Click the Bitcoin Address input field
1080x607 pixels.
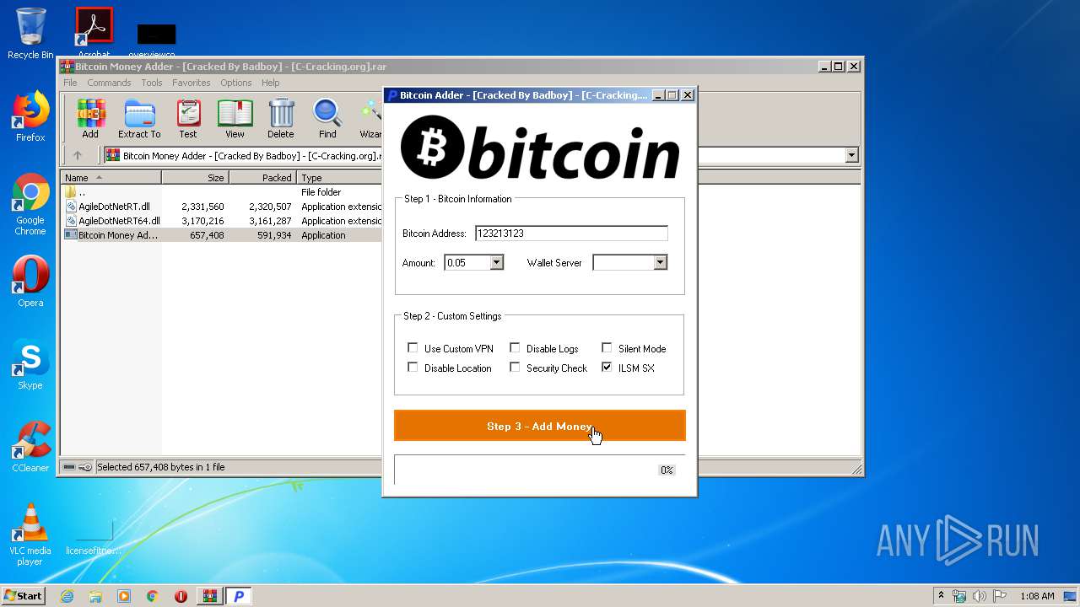(571, 234)
